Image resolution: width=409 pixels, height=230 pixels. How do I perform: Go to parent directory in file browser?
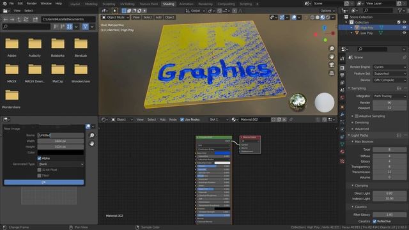[x=19, y=19]
